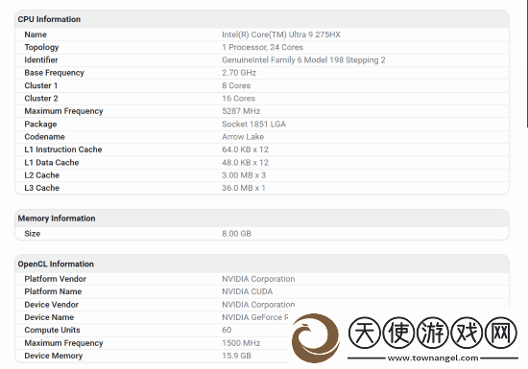The height and width of the screenshot is (369, 528).
Task: Select the NVIDIA GeForce device name value
Action: tap(255, 317)
